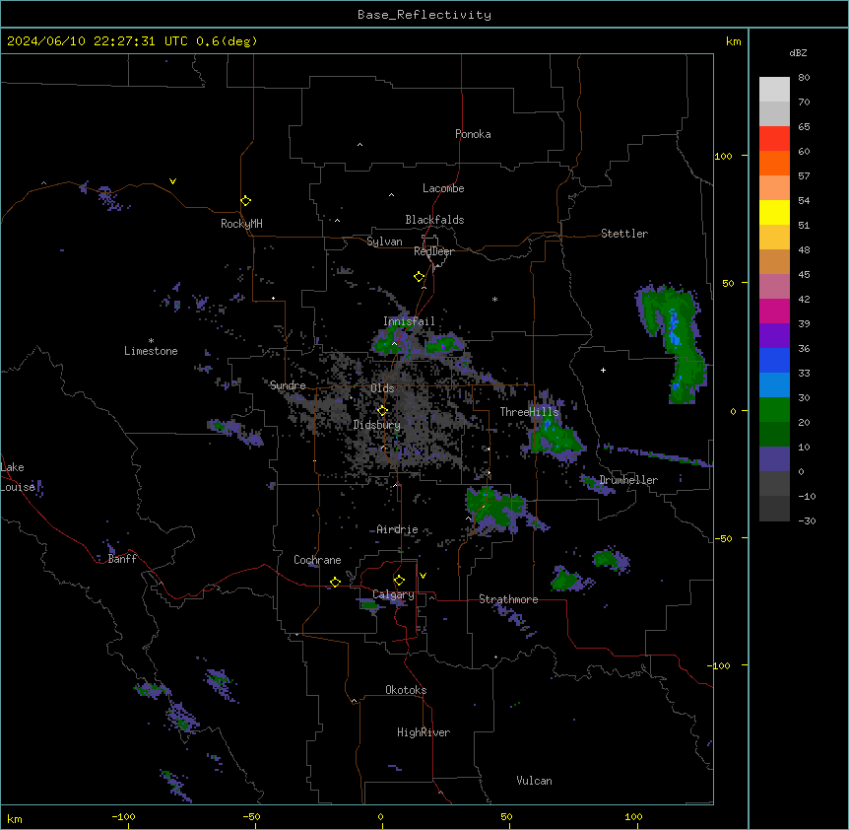Click the RockyMH label
The height and width of the screenshot is (830, 849).
click(x=241, y=224)
